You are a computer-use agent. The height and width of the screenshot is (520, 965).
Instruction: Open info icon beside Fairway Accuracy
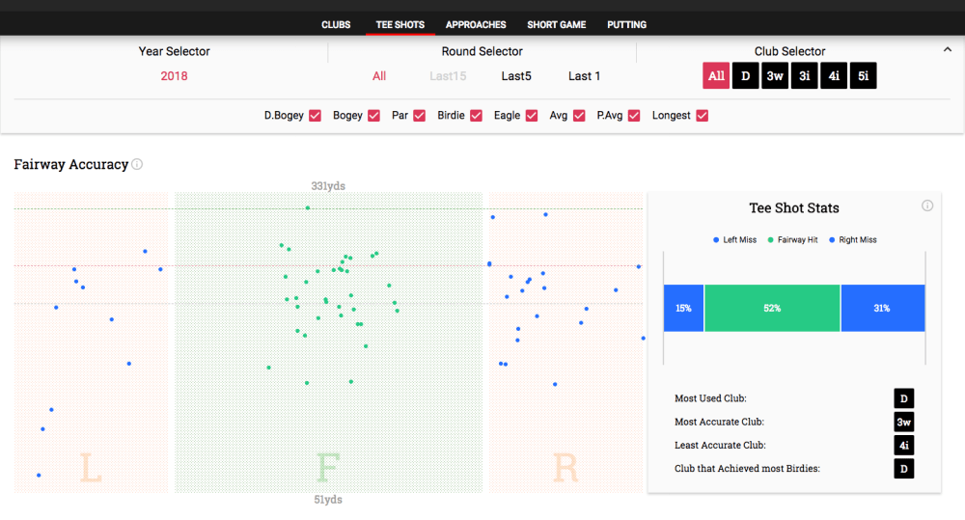point(137,165)
